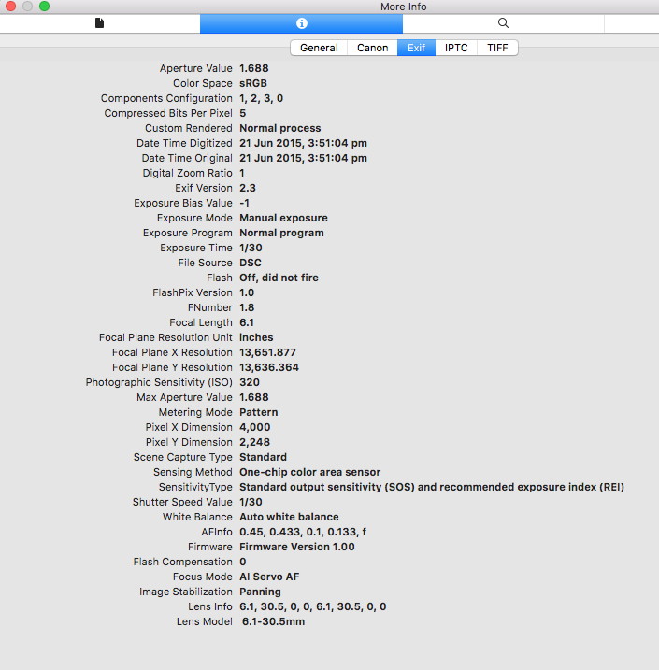
Task: Click the red close window button
Action: coord(9,7)
